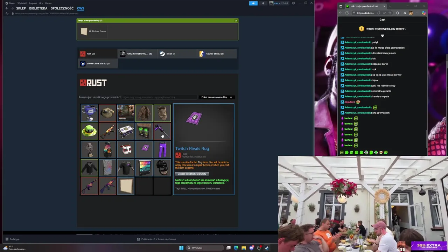
Task: Select the purple pants inventory item
Action: 162,149
